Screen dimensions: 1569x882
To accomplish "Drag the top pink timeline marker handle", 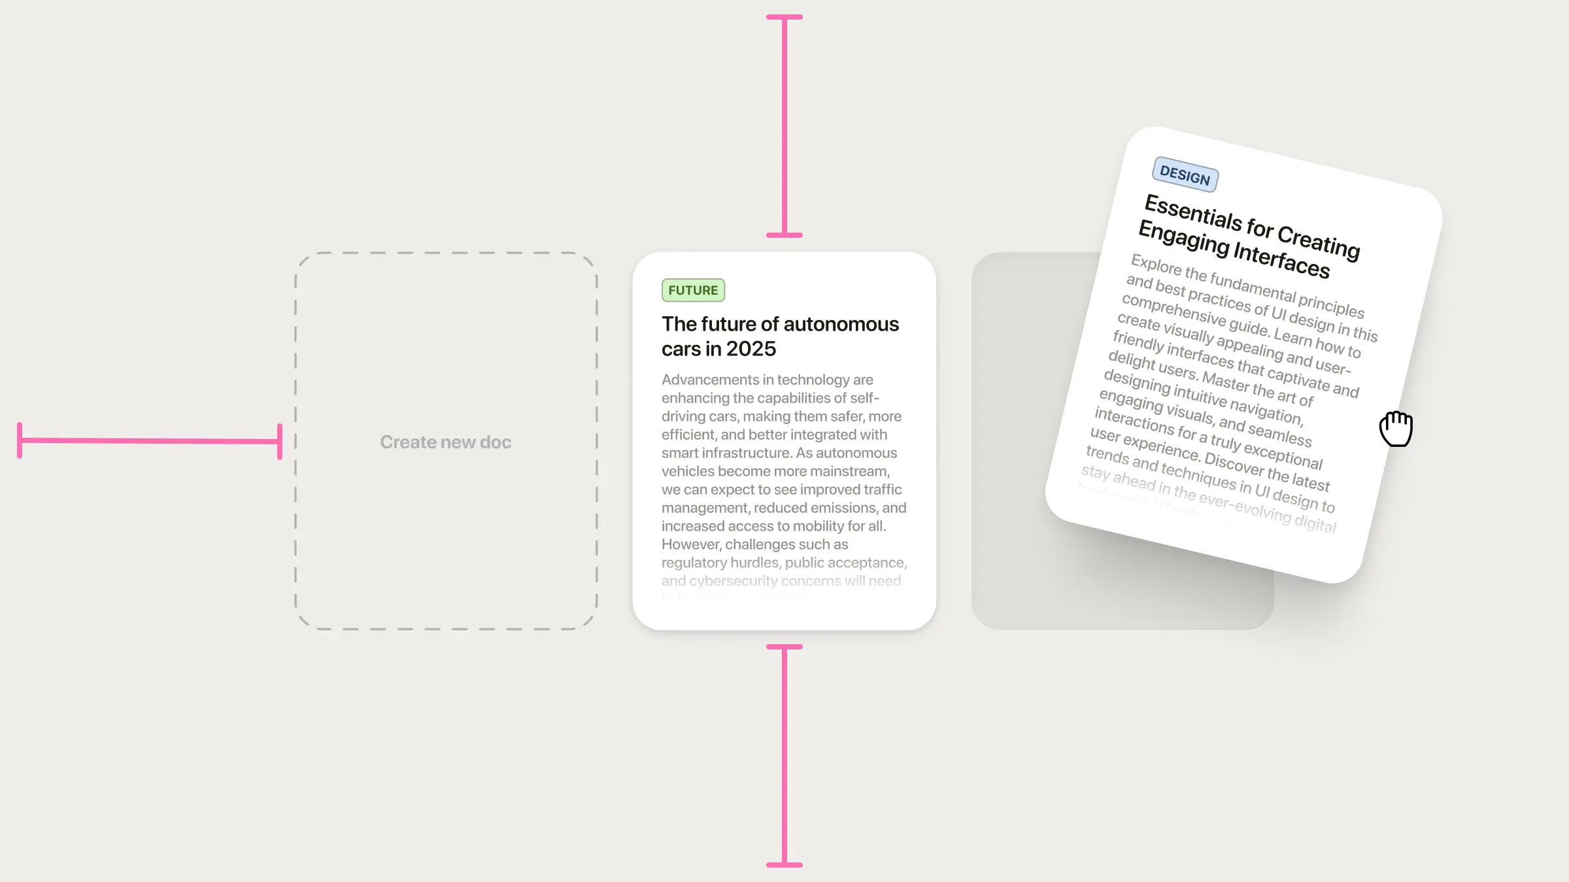I will click(785, 17).
